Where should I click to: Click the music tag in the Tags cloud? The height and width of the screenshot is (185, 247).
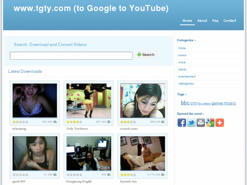pos(230,103)
